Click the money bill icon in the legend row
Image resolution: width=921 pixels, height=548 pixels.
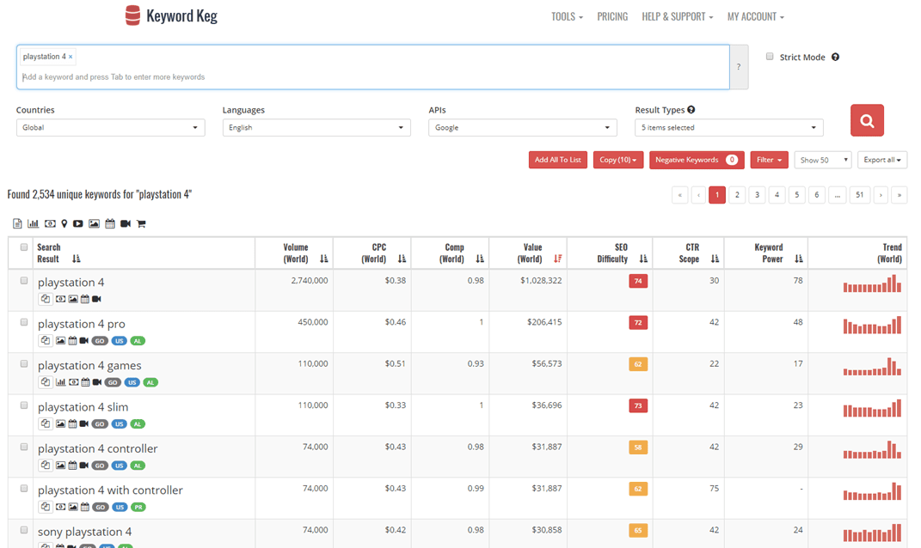tap(50, 223)
